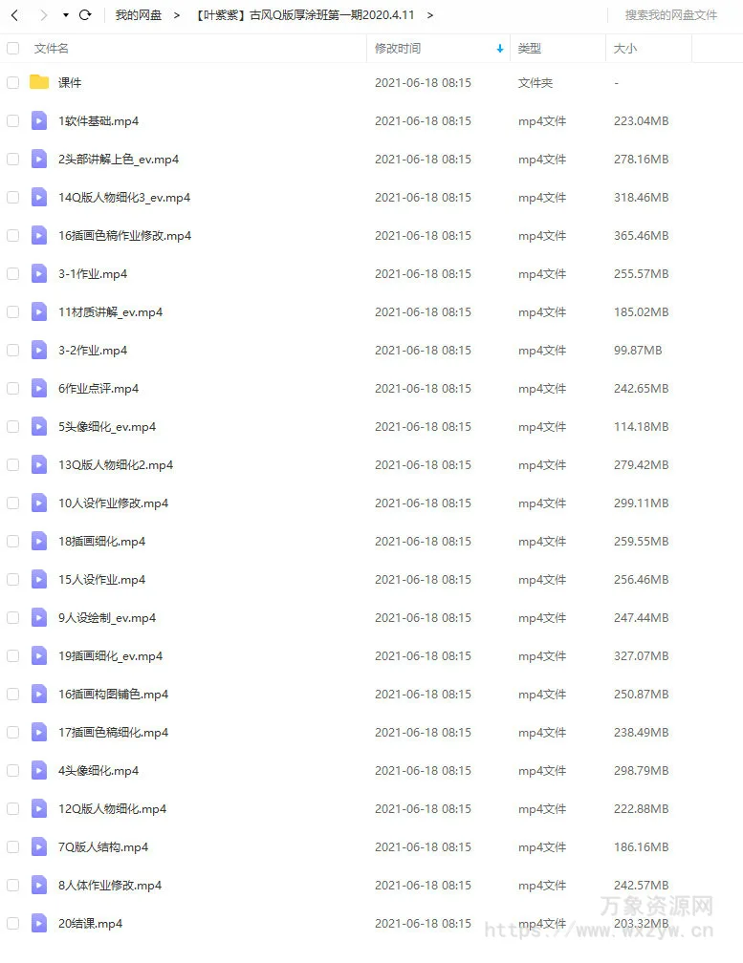743x963 pixels.
Task: Refresh the file list
Action: [x=85, y=14]
